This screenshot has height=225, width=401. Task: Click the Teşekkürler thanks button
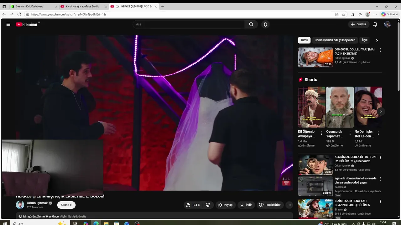(x=270, y=205)
